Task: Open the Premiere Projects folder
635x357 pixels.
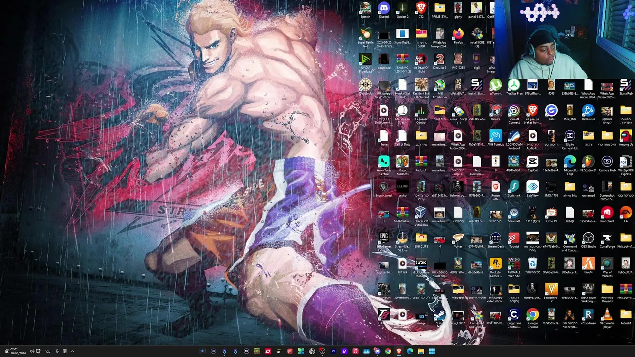Action: pyautogui.click(x=607, y=293)
